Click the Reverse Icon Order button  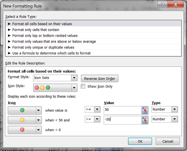click(100, 78)
